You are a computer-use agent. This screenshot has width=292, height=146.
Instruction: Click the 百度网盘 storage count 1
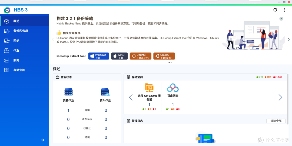pos(173,105)
